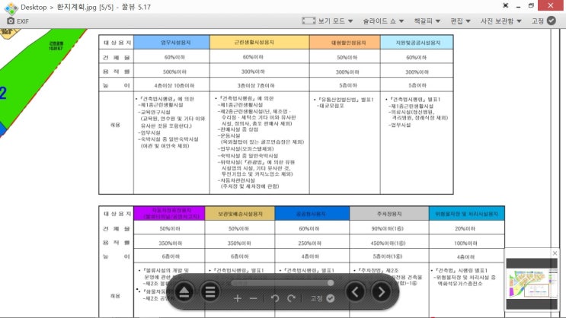
Task: Go to previous image arrow
Action: pyautogui.click(x=355, y=291)
